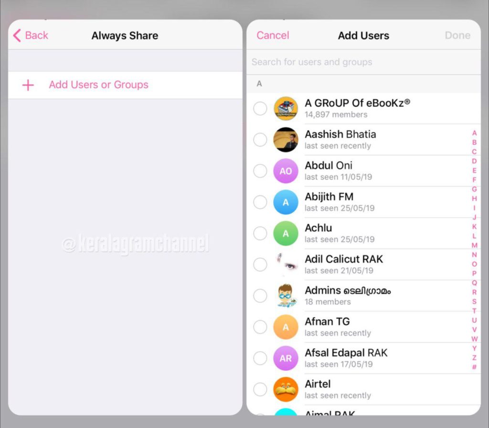Tick the circle for Admins group
Viewport: 489px width, 428px height.
260,296
